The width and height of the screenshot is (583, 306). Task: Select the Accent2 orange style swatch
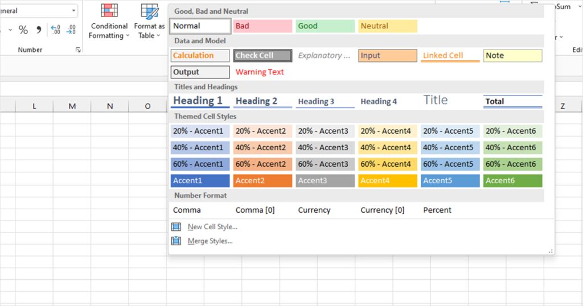[x=262, y=181]
